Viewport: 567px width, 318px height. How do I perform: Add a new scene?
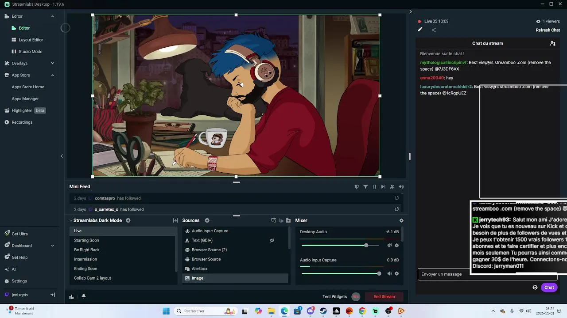click(128, 220)
